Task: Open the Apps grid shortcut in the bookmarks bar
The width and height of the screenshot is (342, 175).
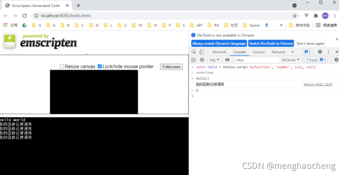Action: pos(6,25)
